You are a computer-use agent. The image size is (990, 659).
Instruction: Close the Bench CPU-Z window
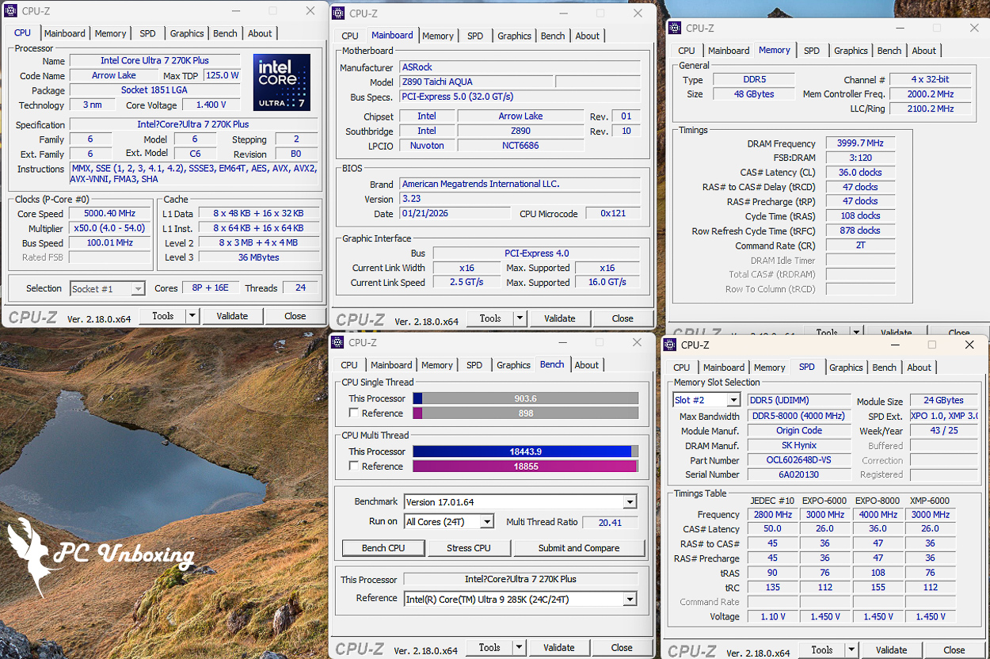[x=637, y=343]
